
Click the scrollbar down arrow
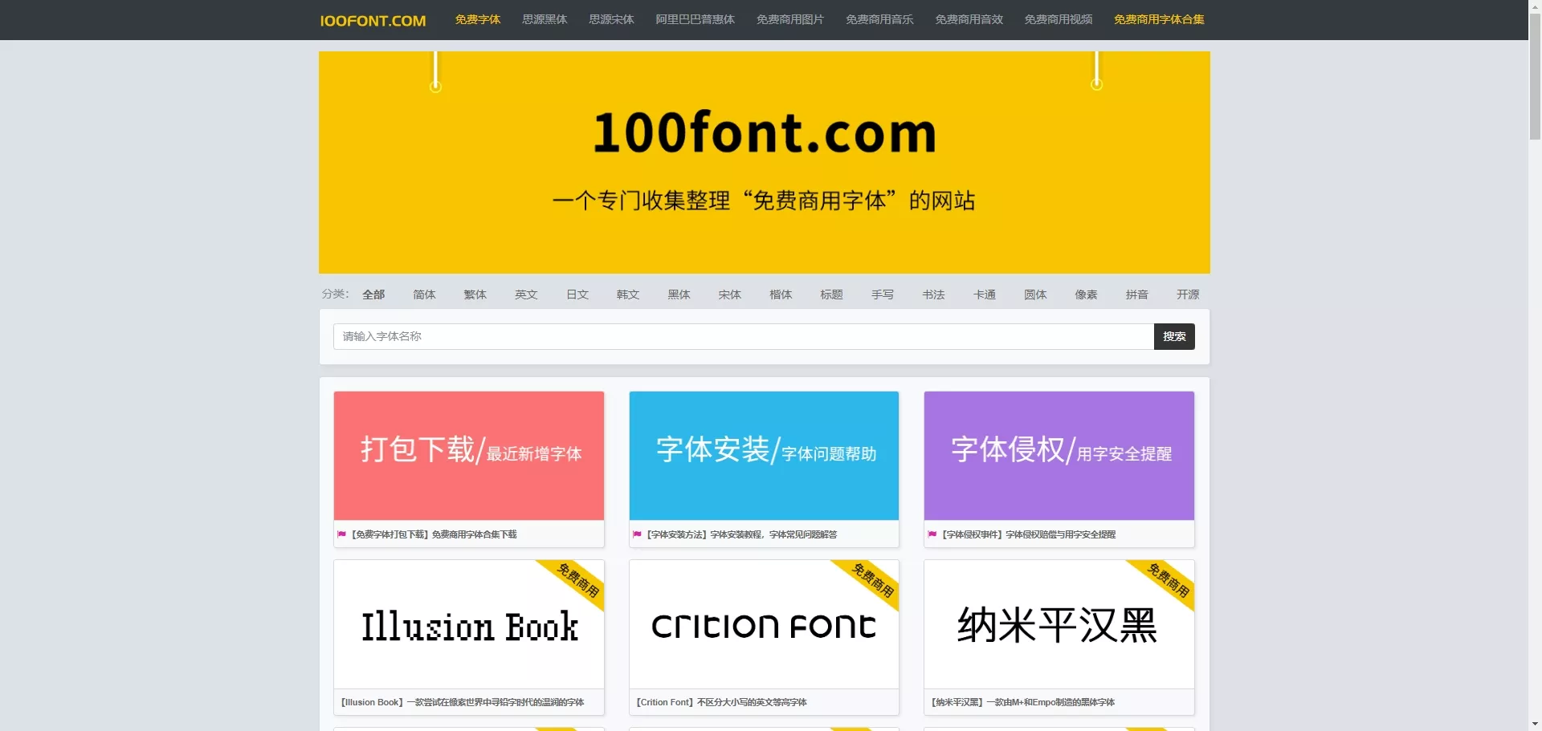pos(1535,725)
